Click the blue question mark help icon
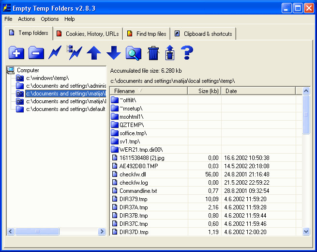The width and height of the screenshot is (317, 252). coord(187,53)
